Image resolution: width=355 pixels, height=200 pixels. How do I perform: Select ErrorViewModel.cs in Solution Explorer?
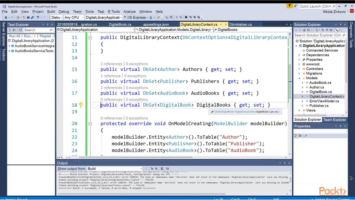pos(324,101)
